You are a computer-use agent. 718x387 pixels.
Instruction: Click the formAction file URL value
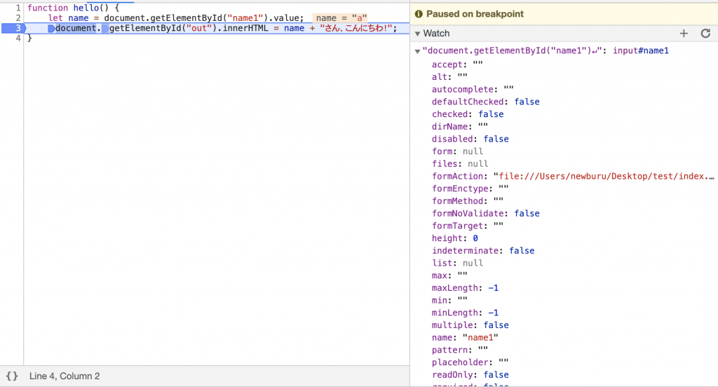tap(604, 176)
